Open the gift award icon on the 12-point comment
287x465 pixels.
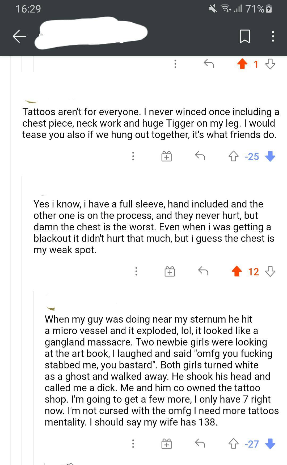(170, 272)
